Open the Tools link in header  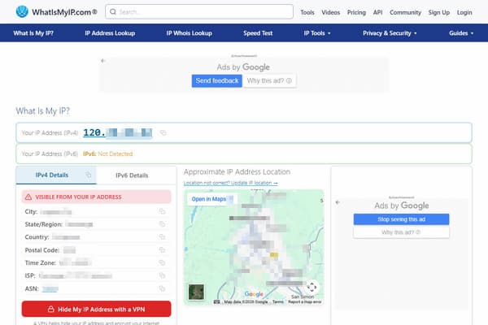tap(307, 12)
